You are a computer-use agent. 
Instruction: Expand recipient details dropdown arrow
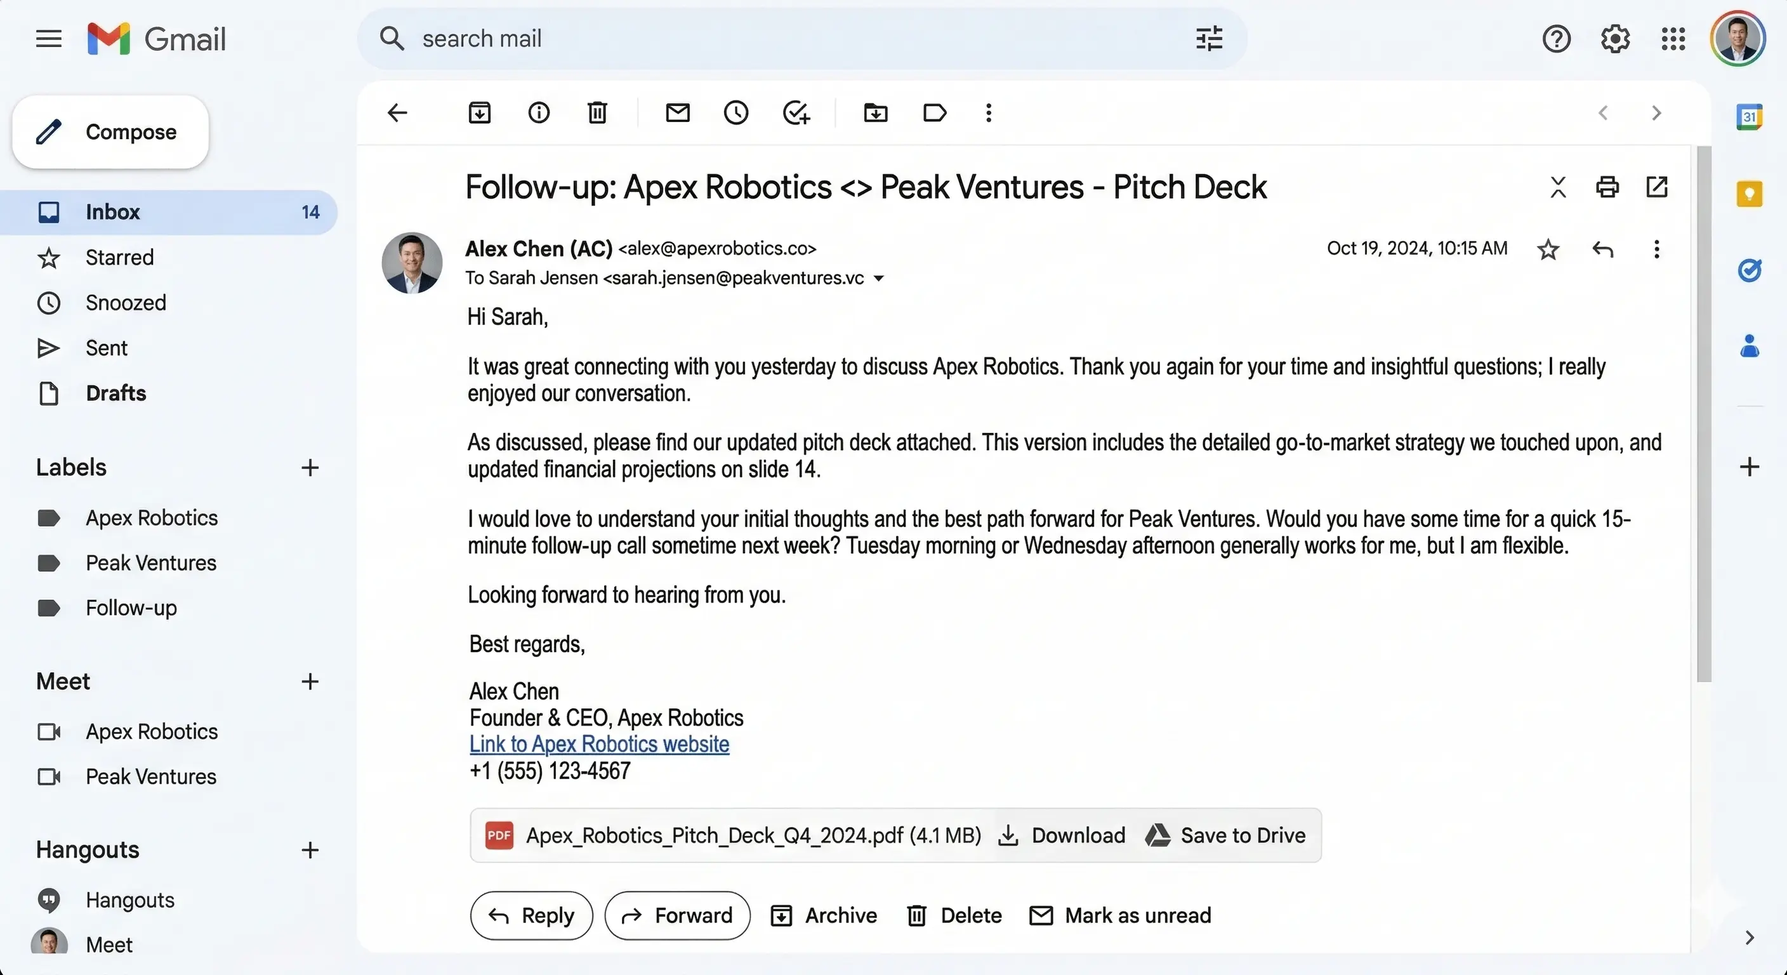coord(878,278)
